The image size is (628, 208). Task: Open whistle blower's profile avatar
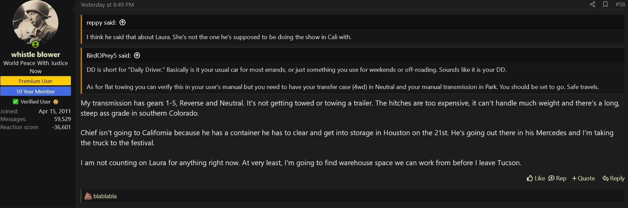(35, 23)
